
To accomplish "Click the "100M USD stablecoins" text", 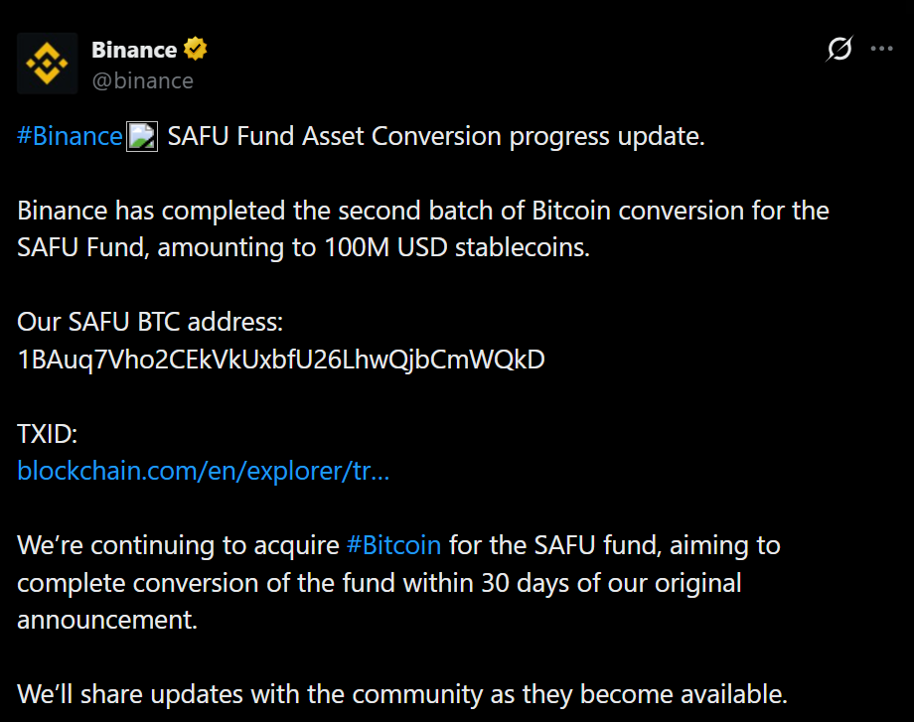I will pyautogui.click(x=457, y=247).
